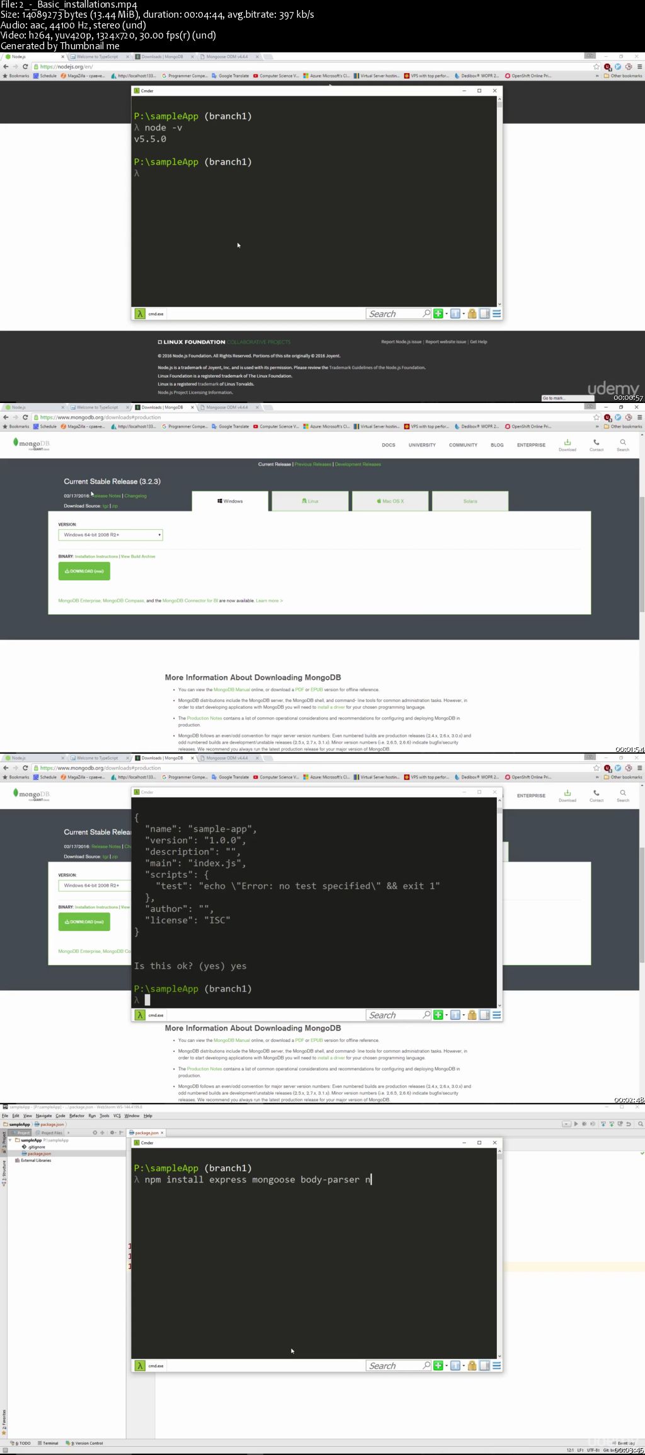Switch to the Project Files tab in WebStorm

49,1133
